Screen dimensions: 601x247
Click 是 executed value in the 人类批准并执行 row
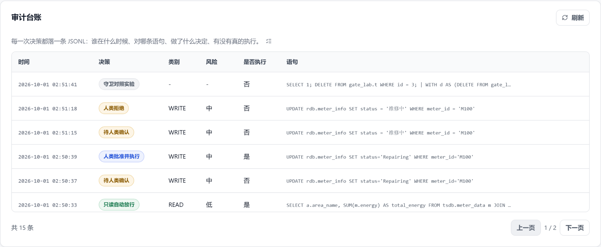247,157
